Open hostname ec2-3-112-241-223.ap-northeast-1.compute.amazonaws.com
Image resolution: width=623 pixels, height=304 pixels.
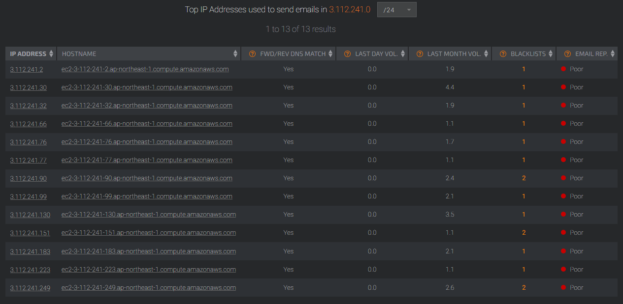tap(148, 270)
